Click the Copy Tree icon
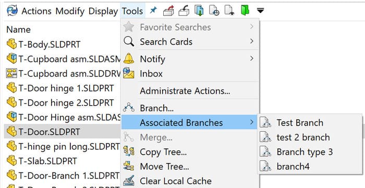Viewport: 365px width, 188px height. click(129, 152)
